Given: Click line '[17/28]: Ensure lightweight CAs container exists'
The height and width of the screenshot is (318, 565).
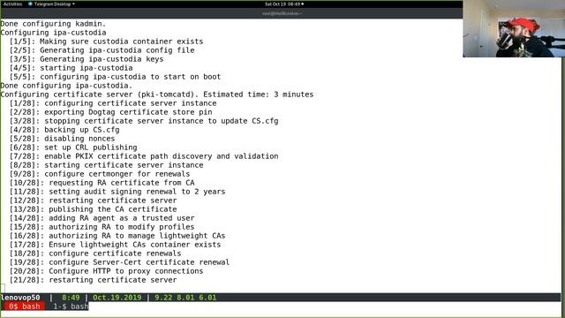Looking at the screenshot, I should [116, 245].
